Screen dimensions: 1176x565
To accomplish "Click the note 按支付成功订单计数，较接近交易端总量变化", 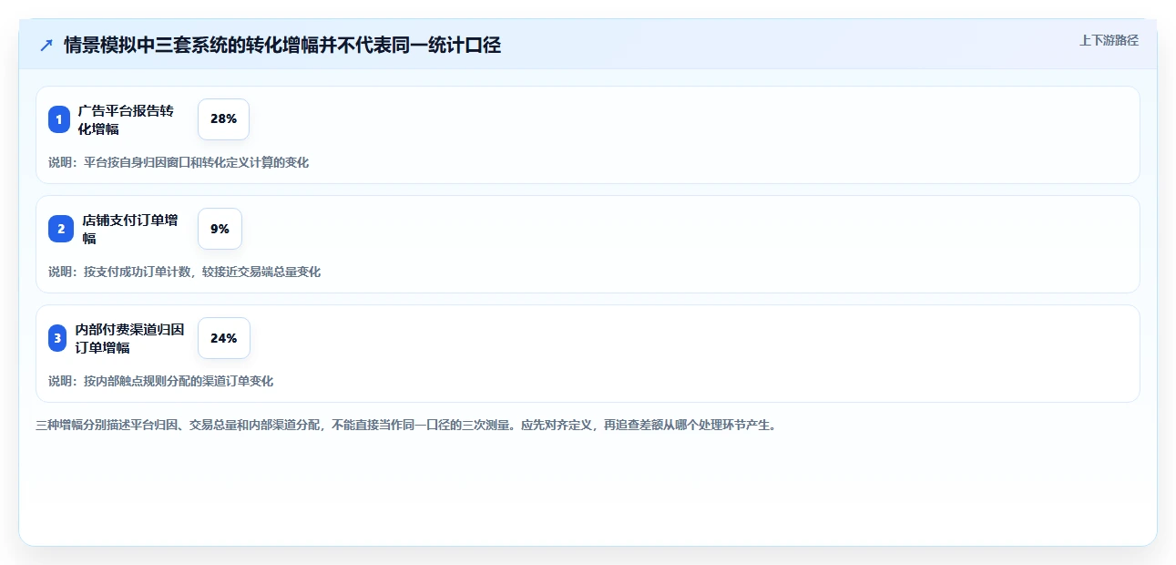I will click(x=184, y=272).
